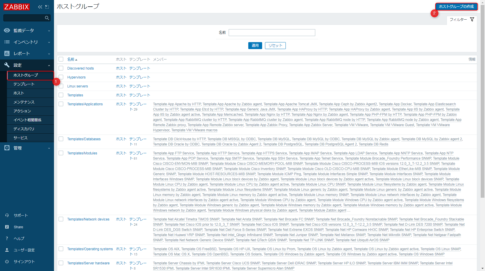Open Template App Docker member link
Screen dimensions: 485x271
point(395,104)
